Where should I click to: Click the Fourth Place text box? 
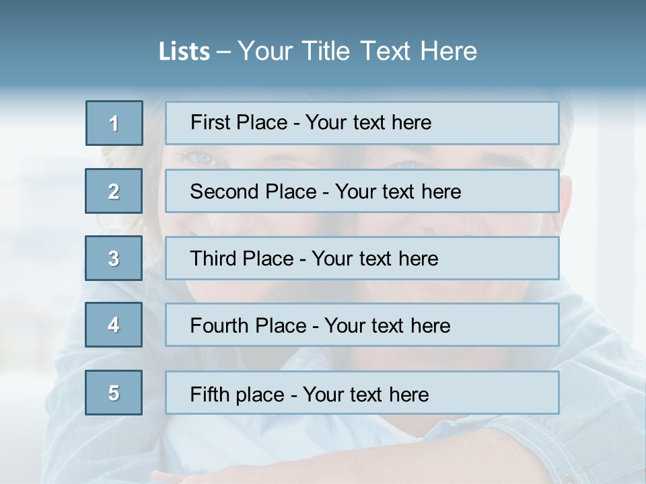[362, 325]
